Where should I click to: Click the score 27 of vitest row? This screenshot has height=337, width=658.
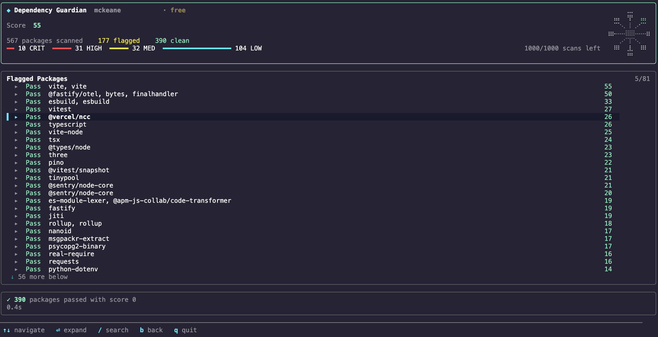tap(608, 109)
